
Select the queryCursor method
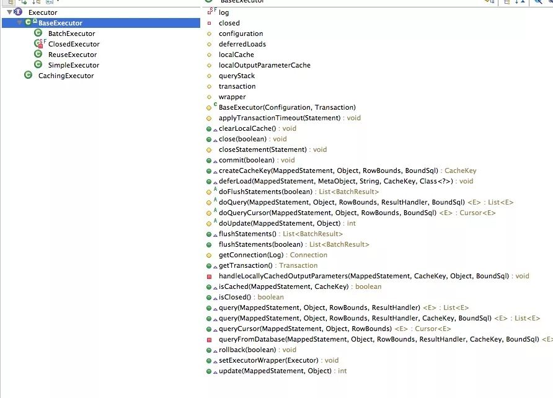click(335, 329)
